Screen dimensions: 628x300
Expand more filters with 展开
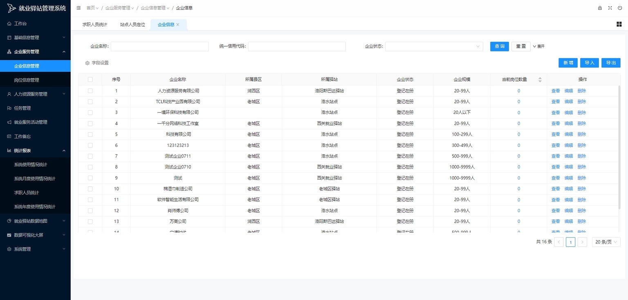coord(538,47)
